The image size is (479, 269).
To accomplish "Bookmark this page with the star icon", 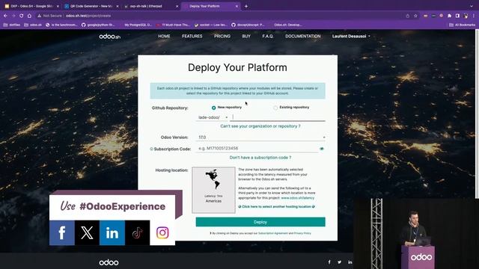I will 415,16.
